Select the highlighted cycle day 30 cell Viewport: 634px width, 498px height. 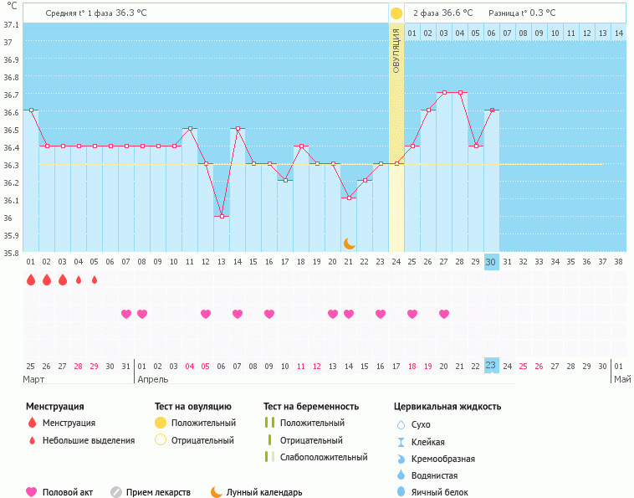pos(492,261)
